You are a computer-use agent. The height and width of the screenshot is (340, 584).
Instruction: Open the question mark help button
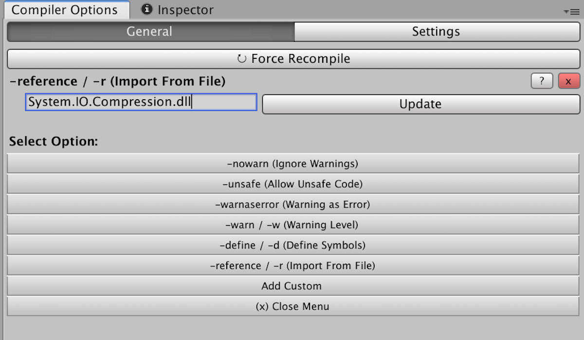542,81
